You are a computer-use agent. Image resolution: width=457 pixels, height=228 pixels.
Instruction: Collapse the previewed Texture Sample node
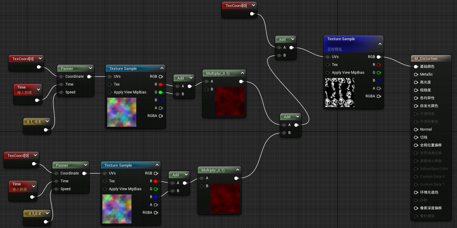tap(380, 44)
